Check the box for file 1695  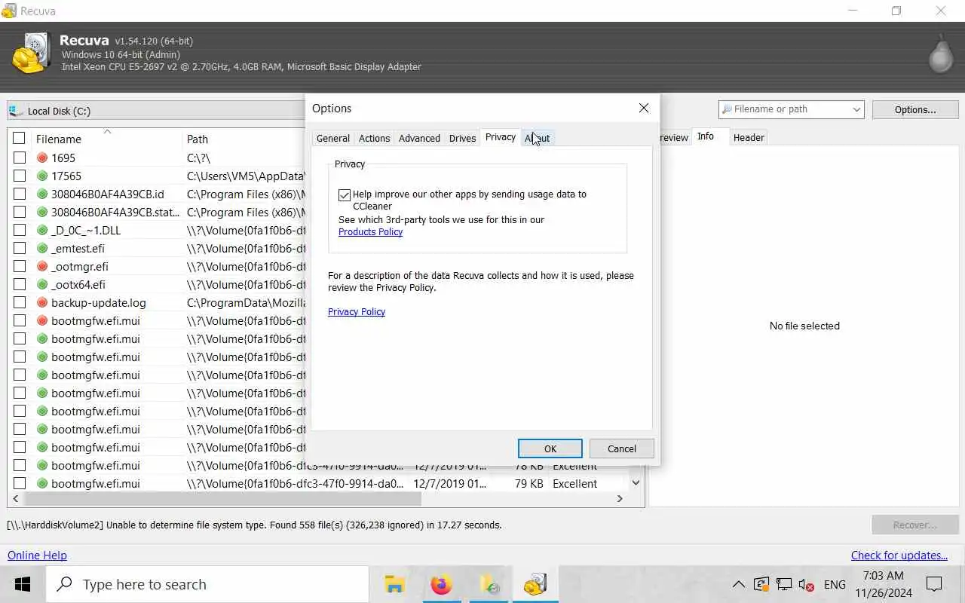20,158
